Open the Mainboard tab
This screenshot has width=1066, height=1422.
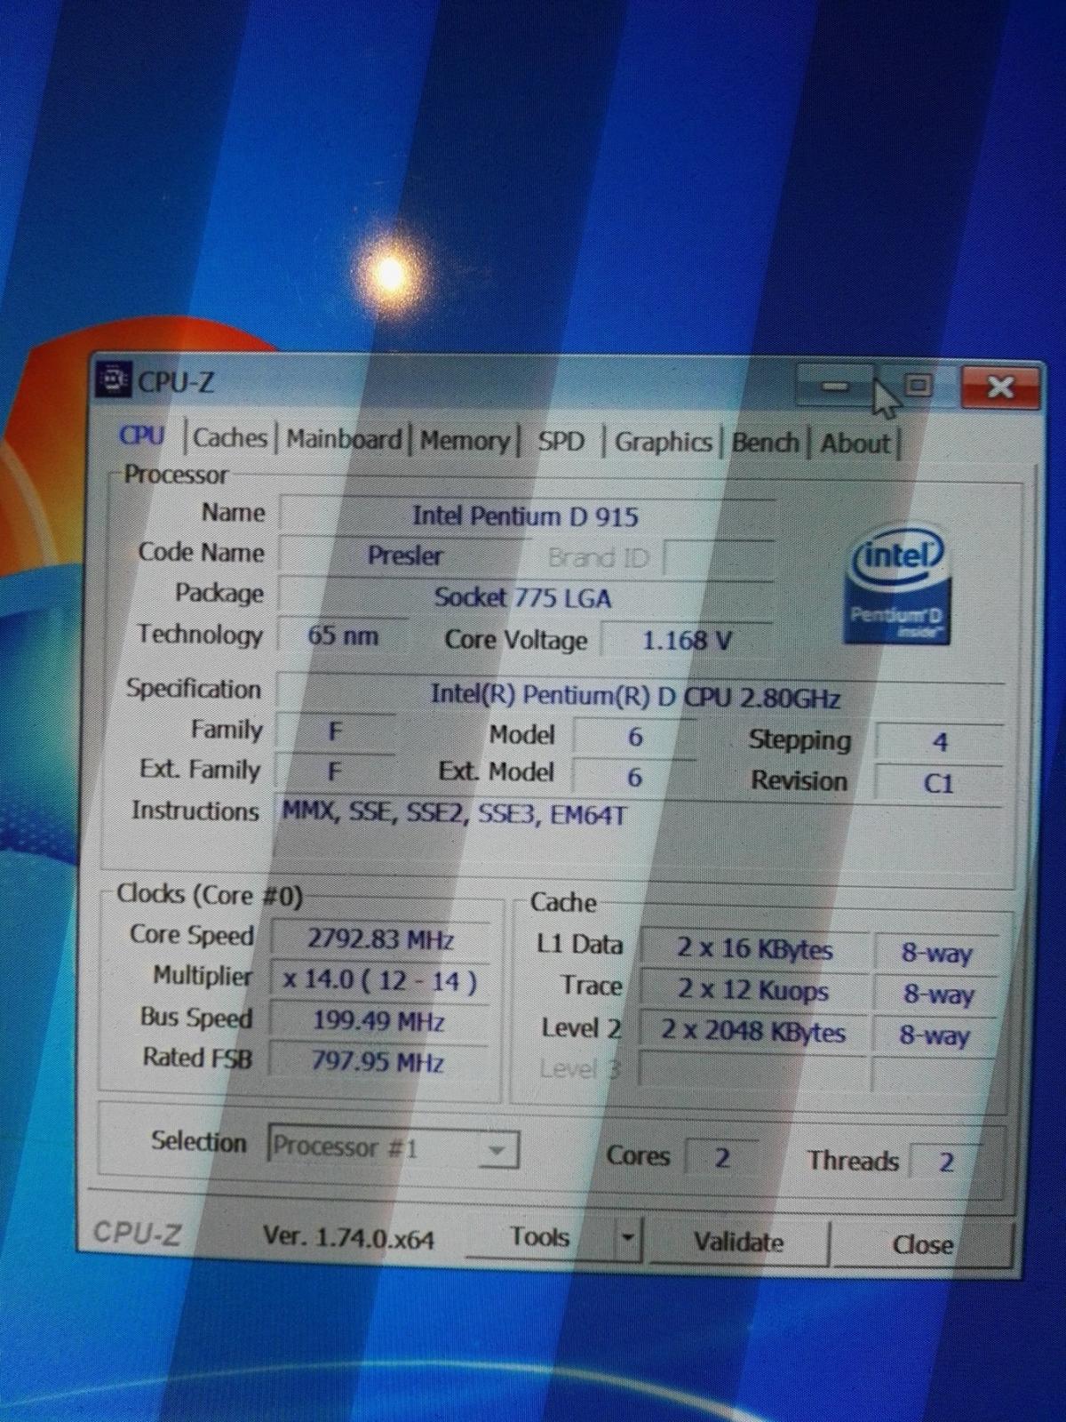(344, 439)
